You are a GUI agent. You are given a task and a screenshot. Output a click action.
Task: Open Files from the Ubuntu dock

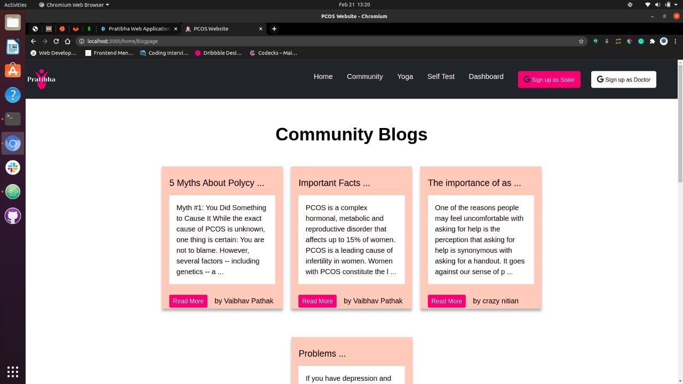(13, 22)
